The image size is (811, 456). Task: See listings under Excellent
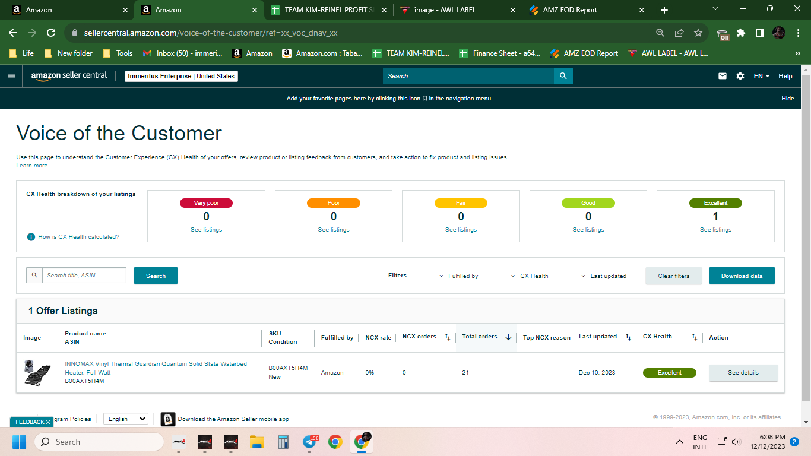pos(715,230)
